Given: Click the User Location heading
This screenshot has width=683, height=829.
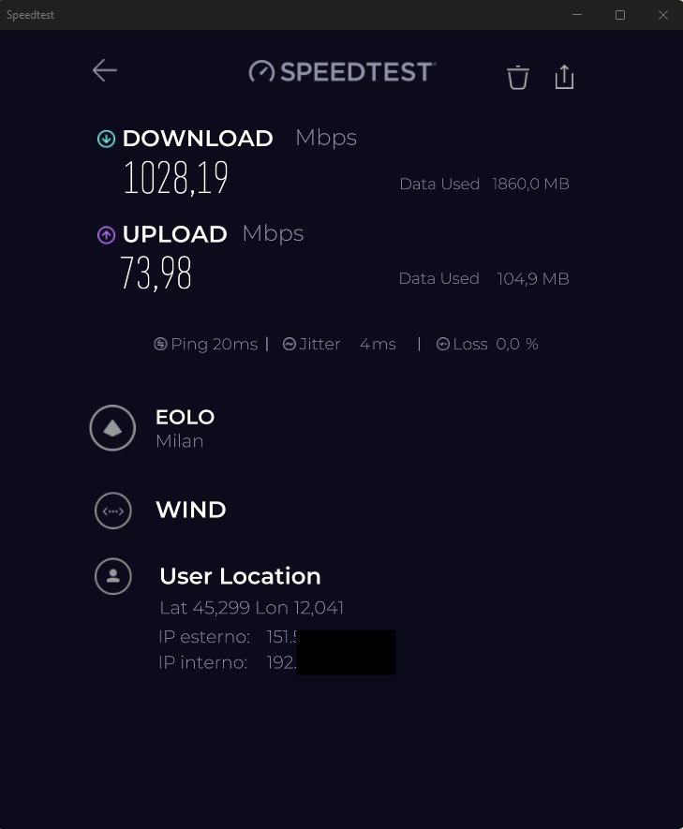Looking at the screenshot, I should point(240,576).
